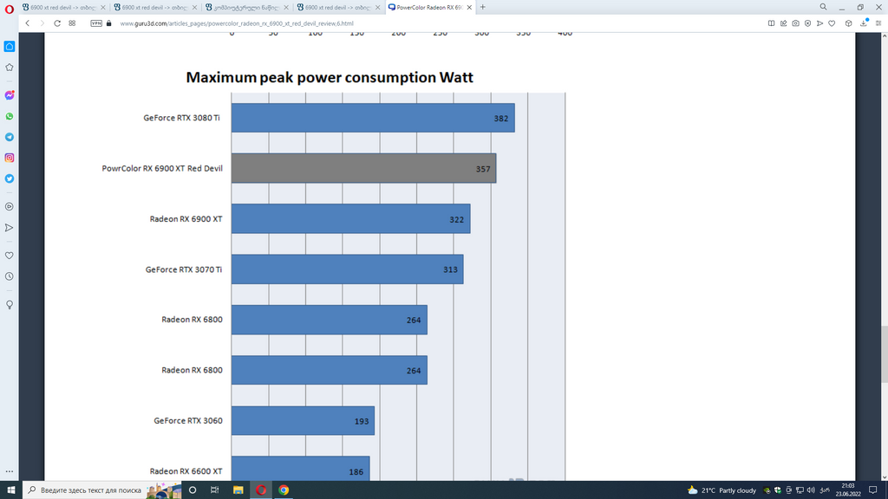
Task: Open a new tab with the plus button
Action: coord(482,7)
